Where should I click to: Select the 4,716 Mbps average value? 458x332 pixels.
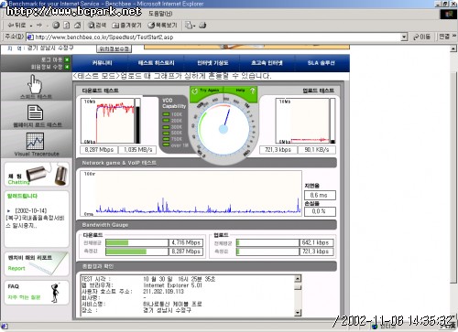(x=186, y=242)
